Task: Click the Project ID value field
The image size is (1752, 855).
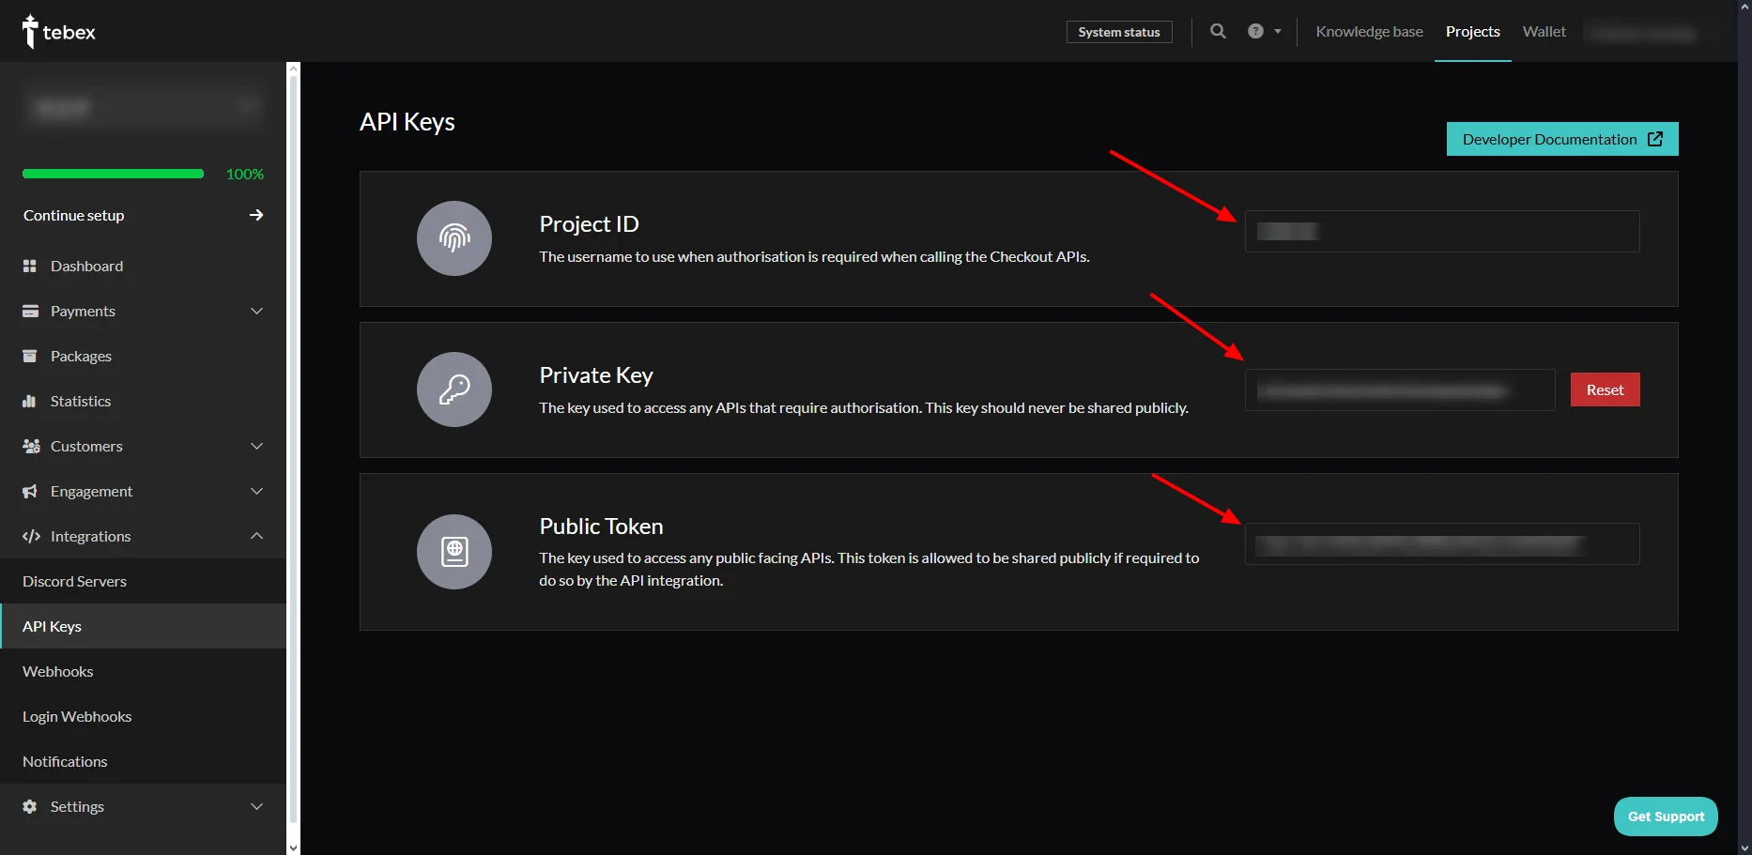Action: [x=1442, y=231]
